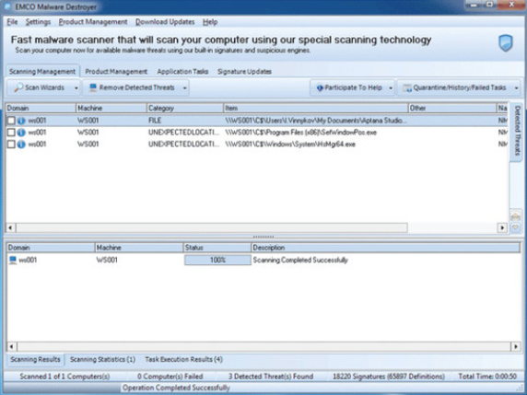Select the Scanning Results bottom tab
Viewport: 527px width, 395px height.
coord(35,359)
